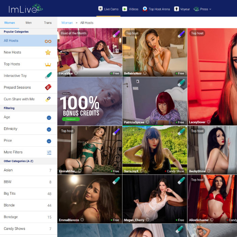This screenshot has width=237, height=237.
Task: Click the Live Cams monitor icon
Action: click(101, 9)
